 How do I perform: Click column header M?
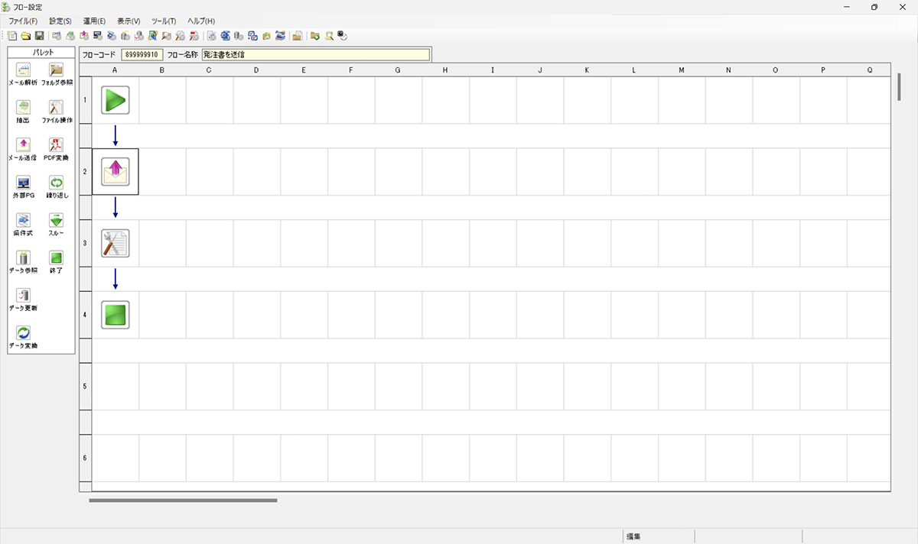click(682, 70)
